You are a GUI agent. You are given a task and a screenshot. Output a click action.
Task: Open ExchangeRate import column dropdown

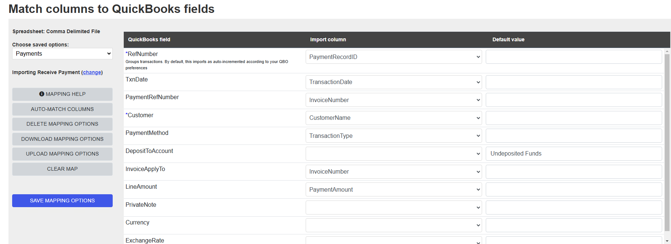coord(394,241)
